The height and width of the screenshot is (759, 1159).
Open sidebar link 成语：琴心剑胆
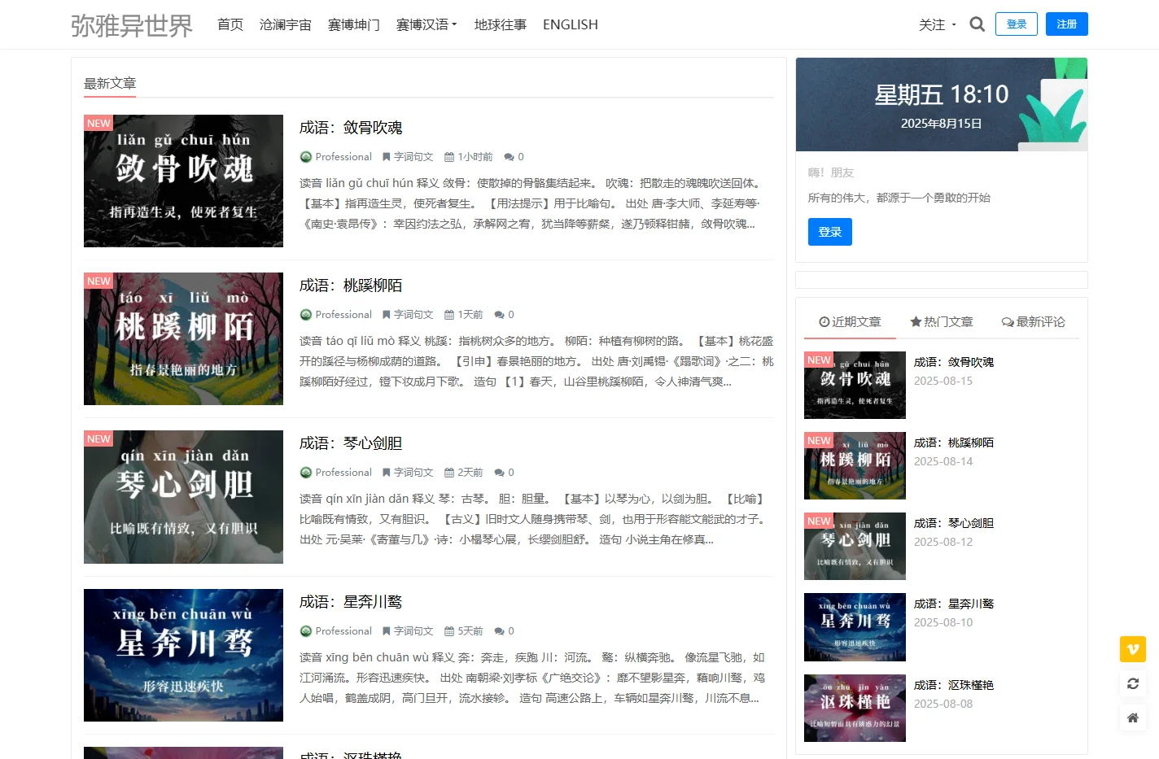[x=954, y=523]
